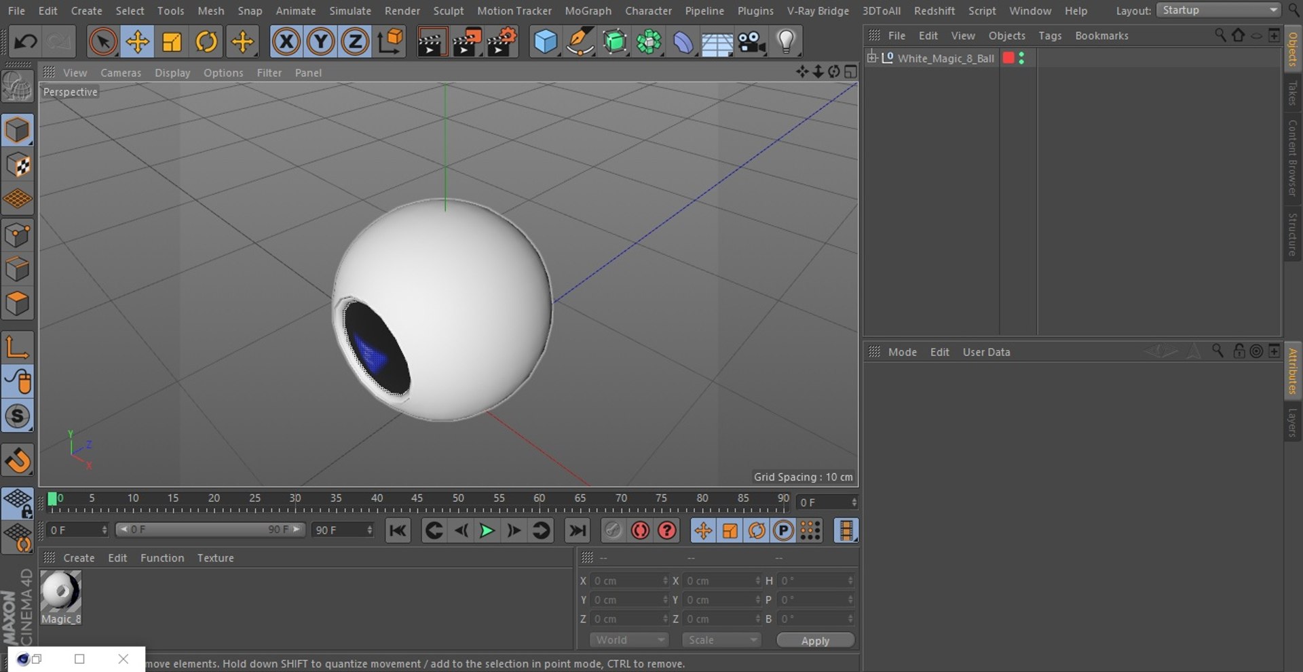Click position X coordinate field

pyautogui.click(x=629, y=581)
